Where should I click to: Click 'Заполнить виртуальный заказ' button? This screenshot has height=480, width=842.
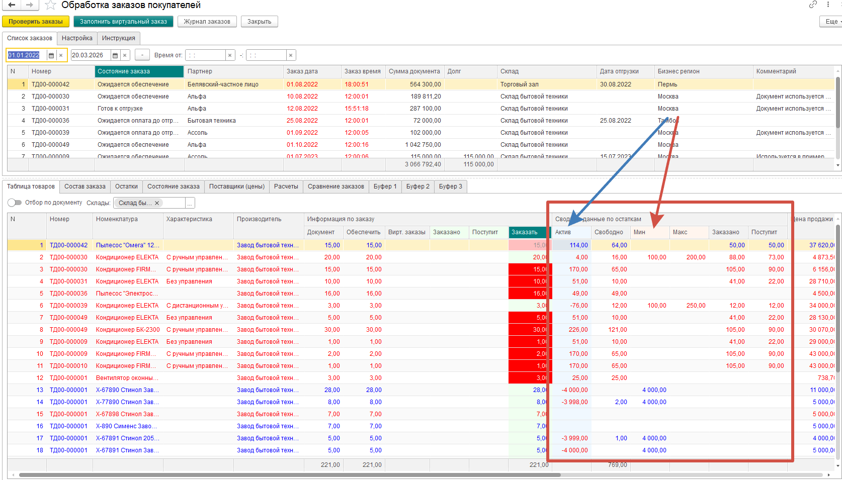(123, 22)
